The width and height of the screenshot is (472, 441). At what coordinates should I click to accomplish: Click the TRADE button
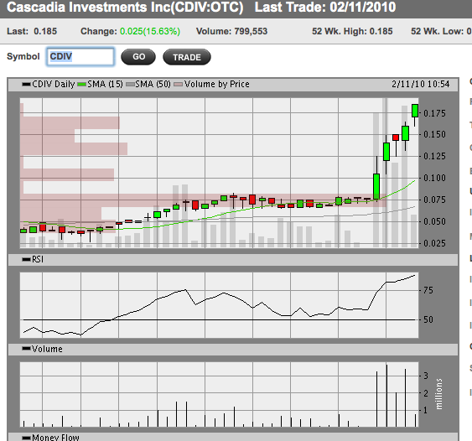(187, 57)
